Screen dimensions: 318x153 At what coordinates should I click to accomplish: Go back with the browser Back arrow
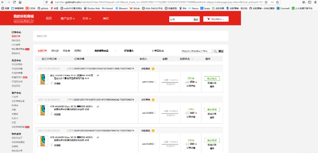(3, 2)
